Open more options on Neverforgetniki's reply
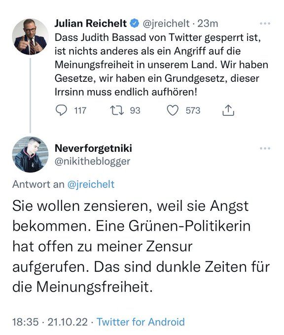 [x=265, y=148]
